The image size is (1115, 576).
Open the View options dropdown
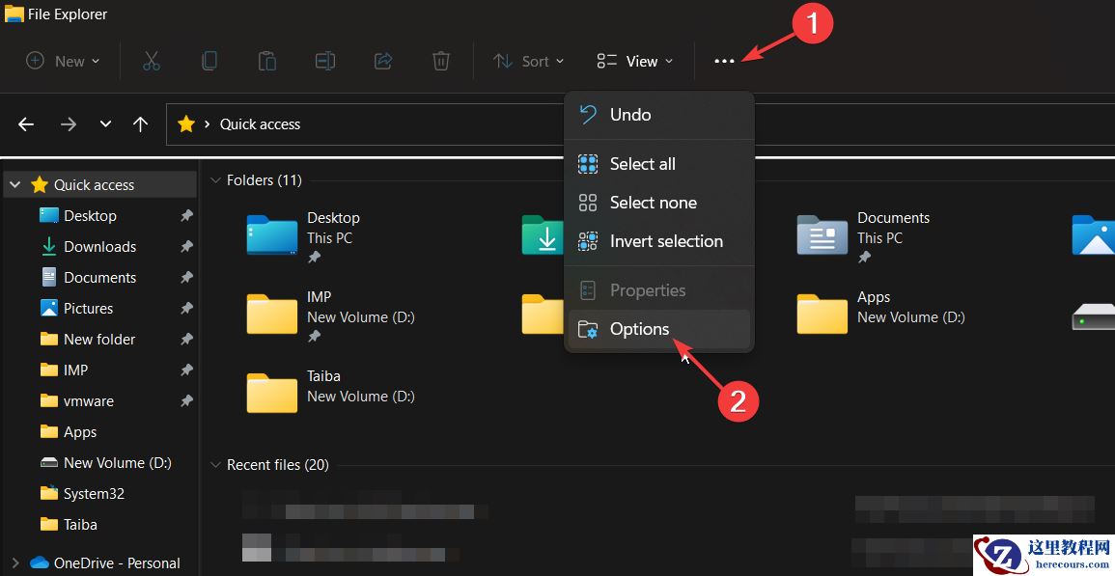click(633, 61)
